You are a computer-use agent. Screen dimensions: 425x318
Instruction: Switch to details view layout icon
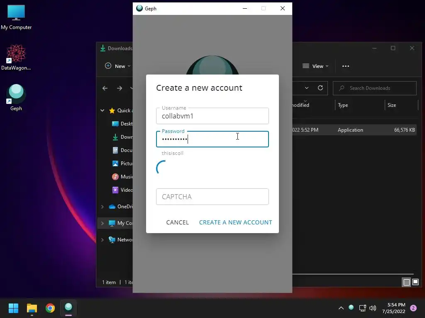(x=406, y=282)
